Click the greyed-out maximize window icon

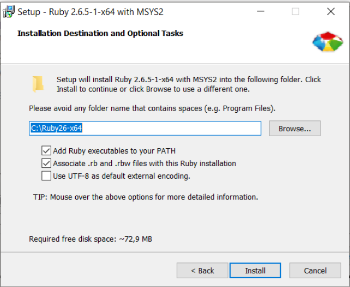point(295,11)
